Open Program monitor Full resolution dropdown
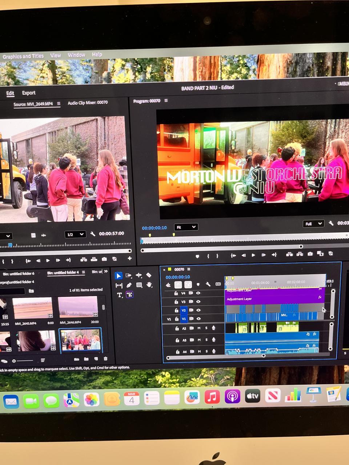The height and width of the screenshot is (465, 349). pos(313,224)
